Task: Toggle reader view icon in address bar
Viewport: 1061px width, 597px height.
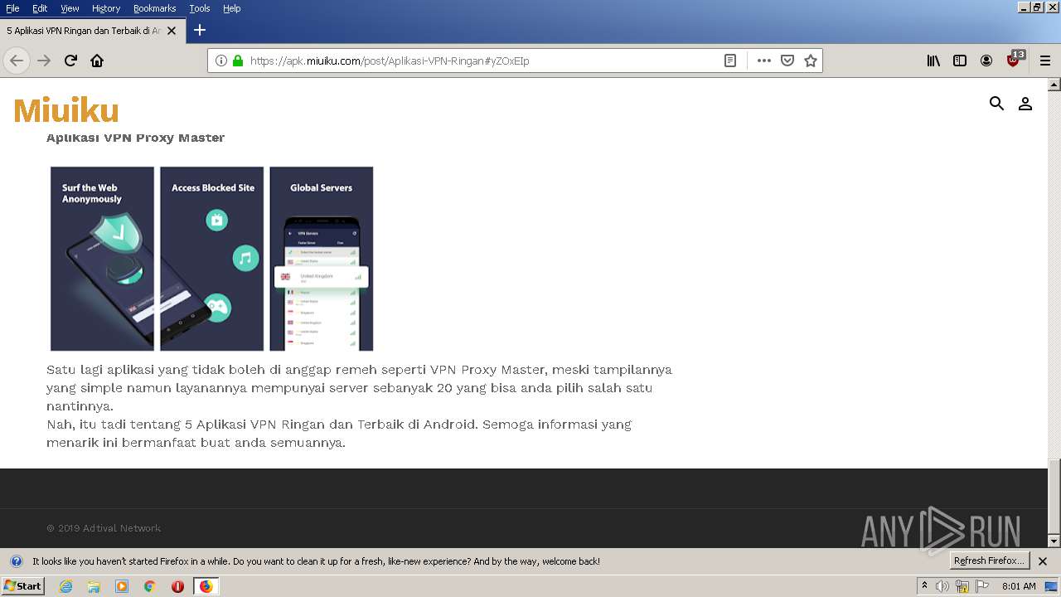Action: click(x=730, y=61)
